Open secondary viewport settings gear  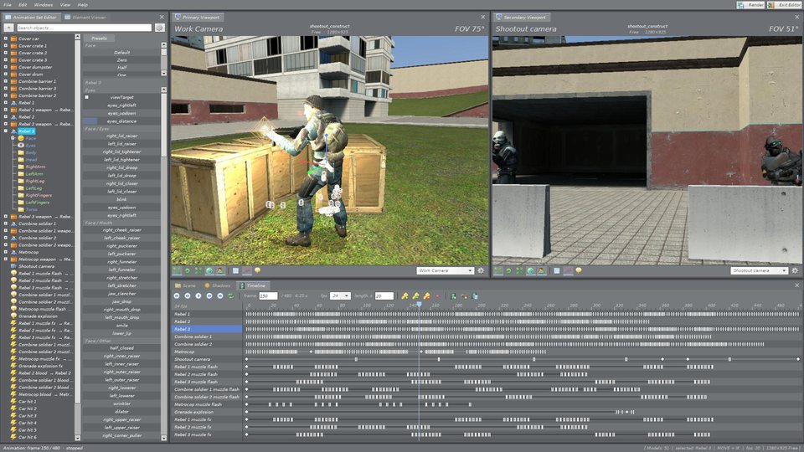(x=795, y=270)
